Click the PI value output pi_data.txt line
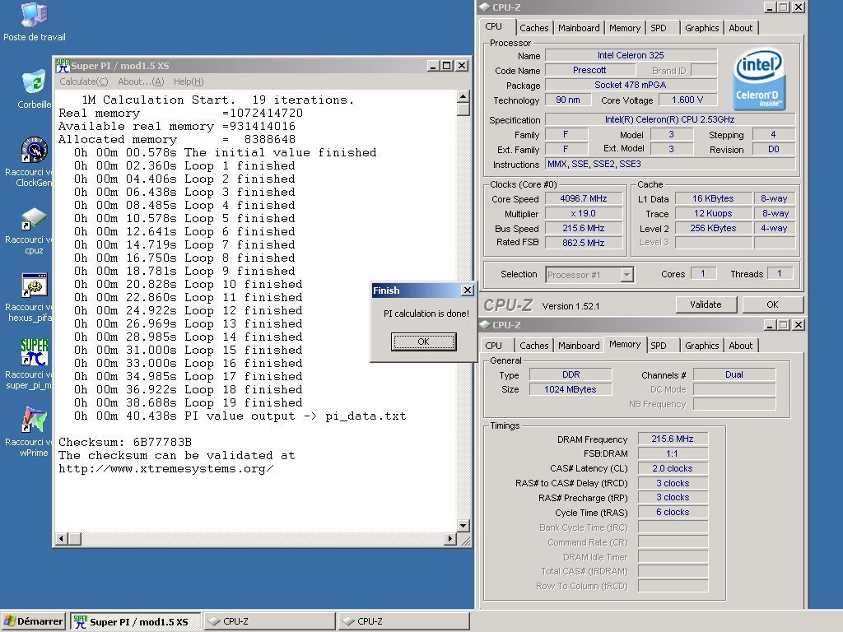The image size is (843, 632). pos(240,416)
